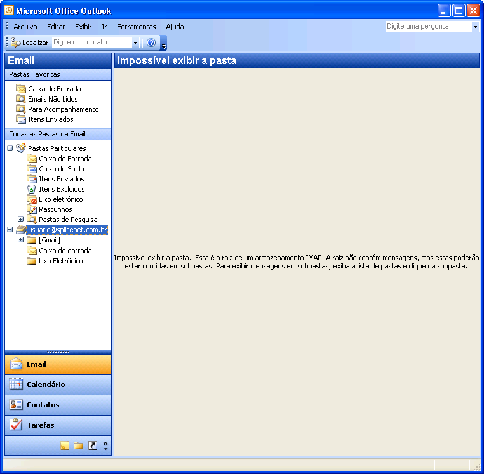The image size is (484, 474).
Task: Click the Contatos card icon
Action: (16, 405)
